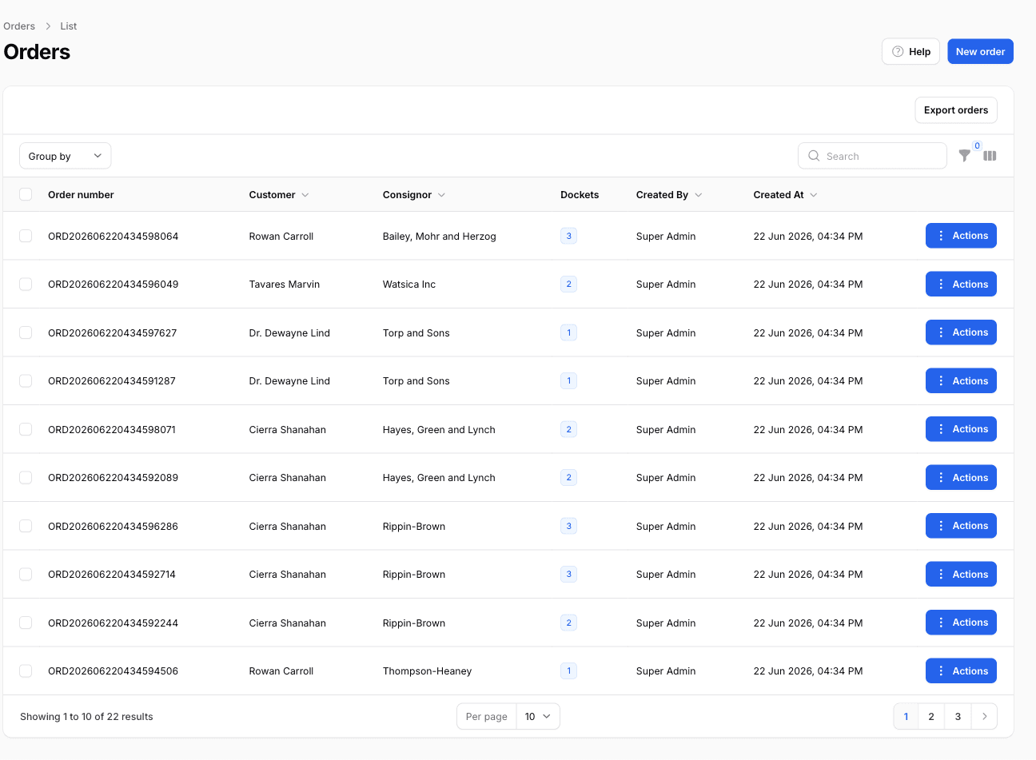Click the question mark icon in Help
Viewport: 1036px width, 760px height.
[898, 51]
